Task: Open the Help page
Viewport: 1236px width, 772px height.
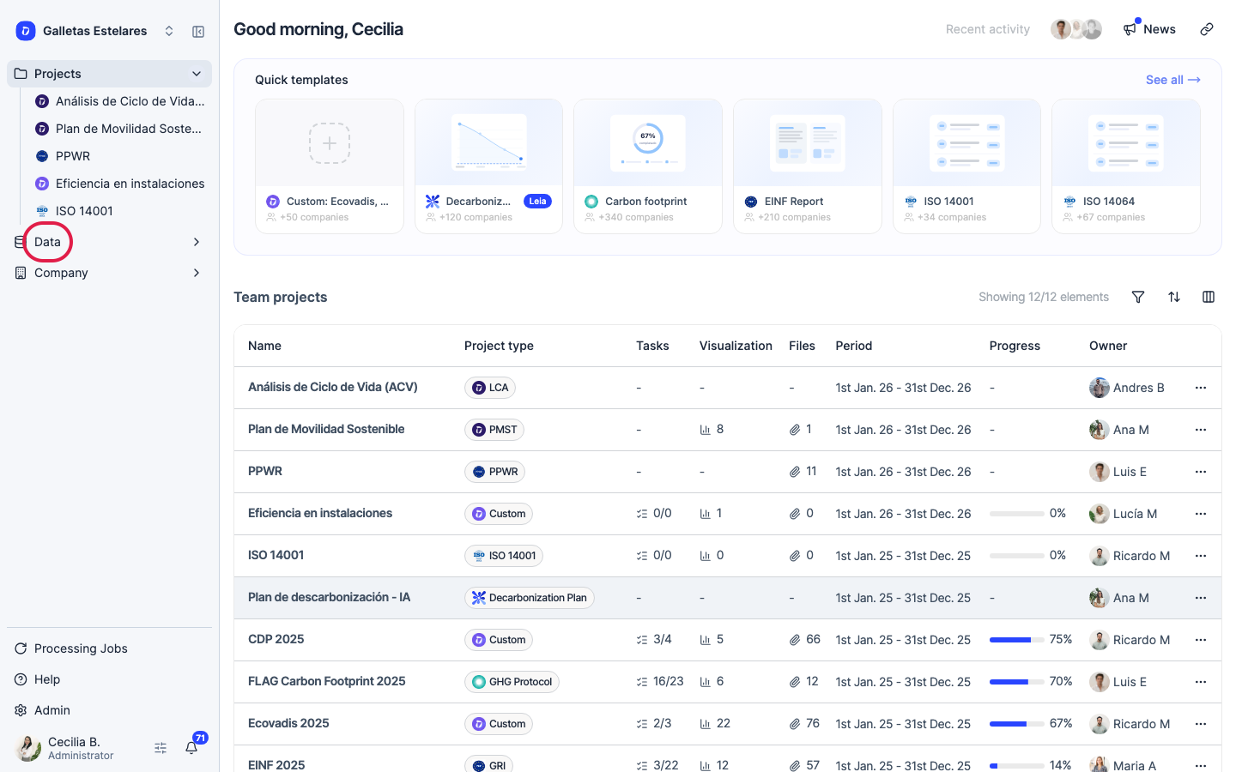Action: pyautogui.click(x=47, y=679)
